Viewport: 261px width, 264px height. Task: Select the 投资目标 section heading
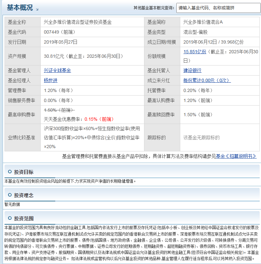pos(24,172)
